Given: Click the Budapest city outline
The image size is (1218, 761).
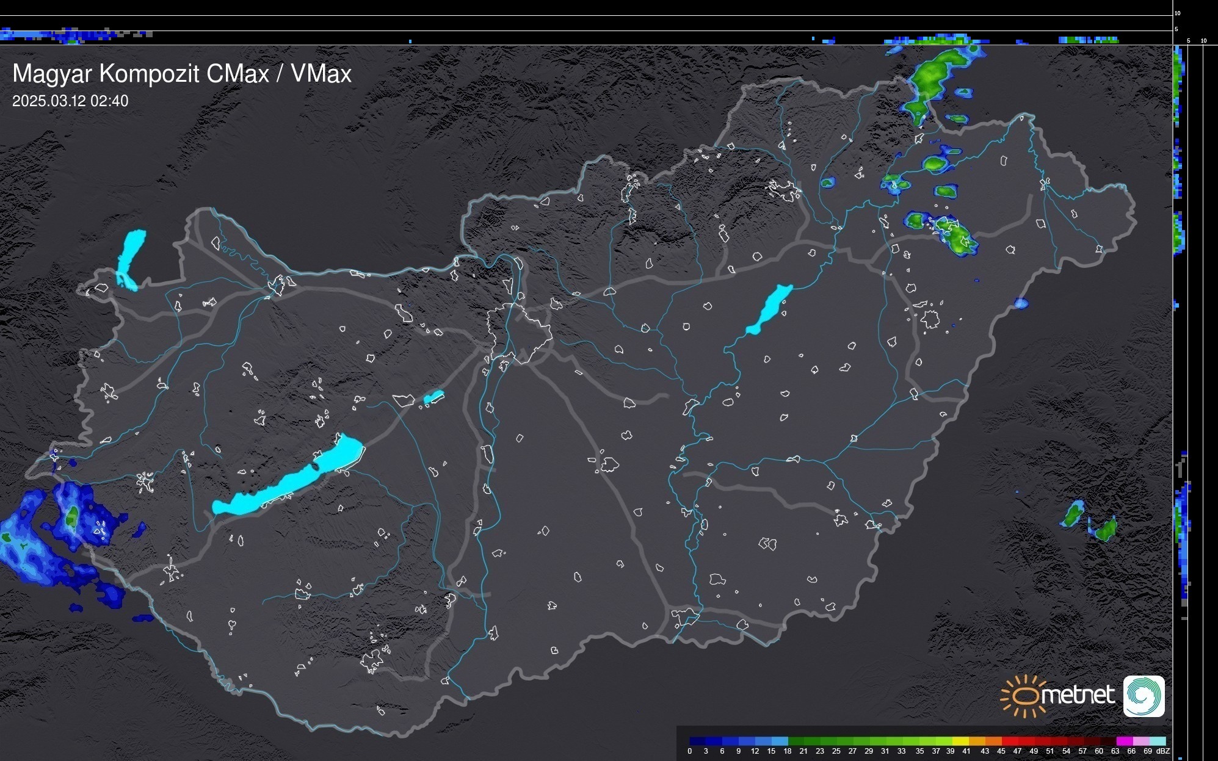Looking at the screenshot, I should (521, 333).
